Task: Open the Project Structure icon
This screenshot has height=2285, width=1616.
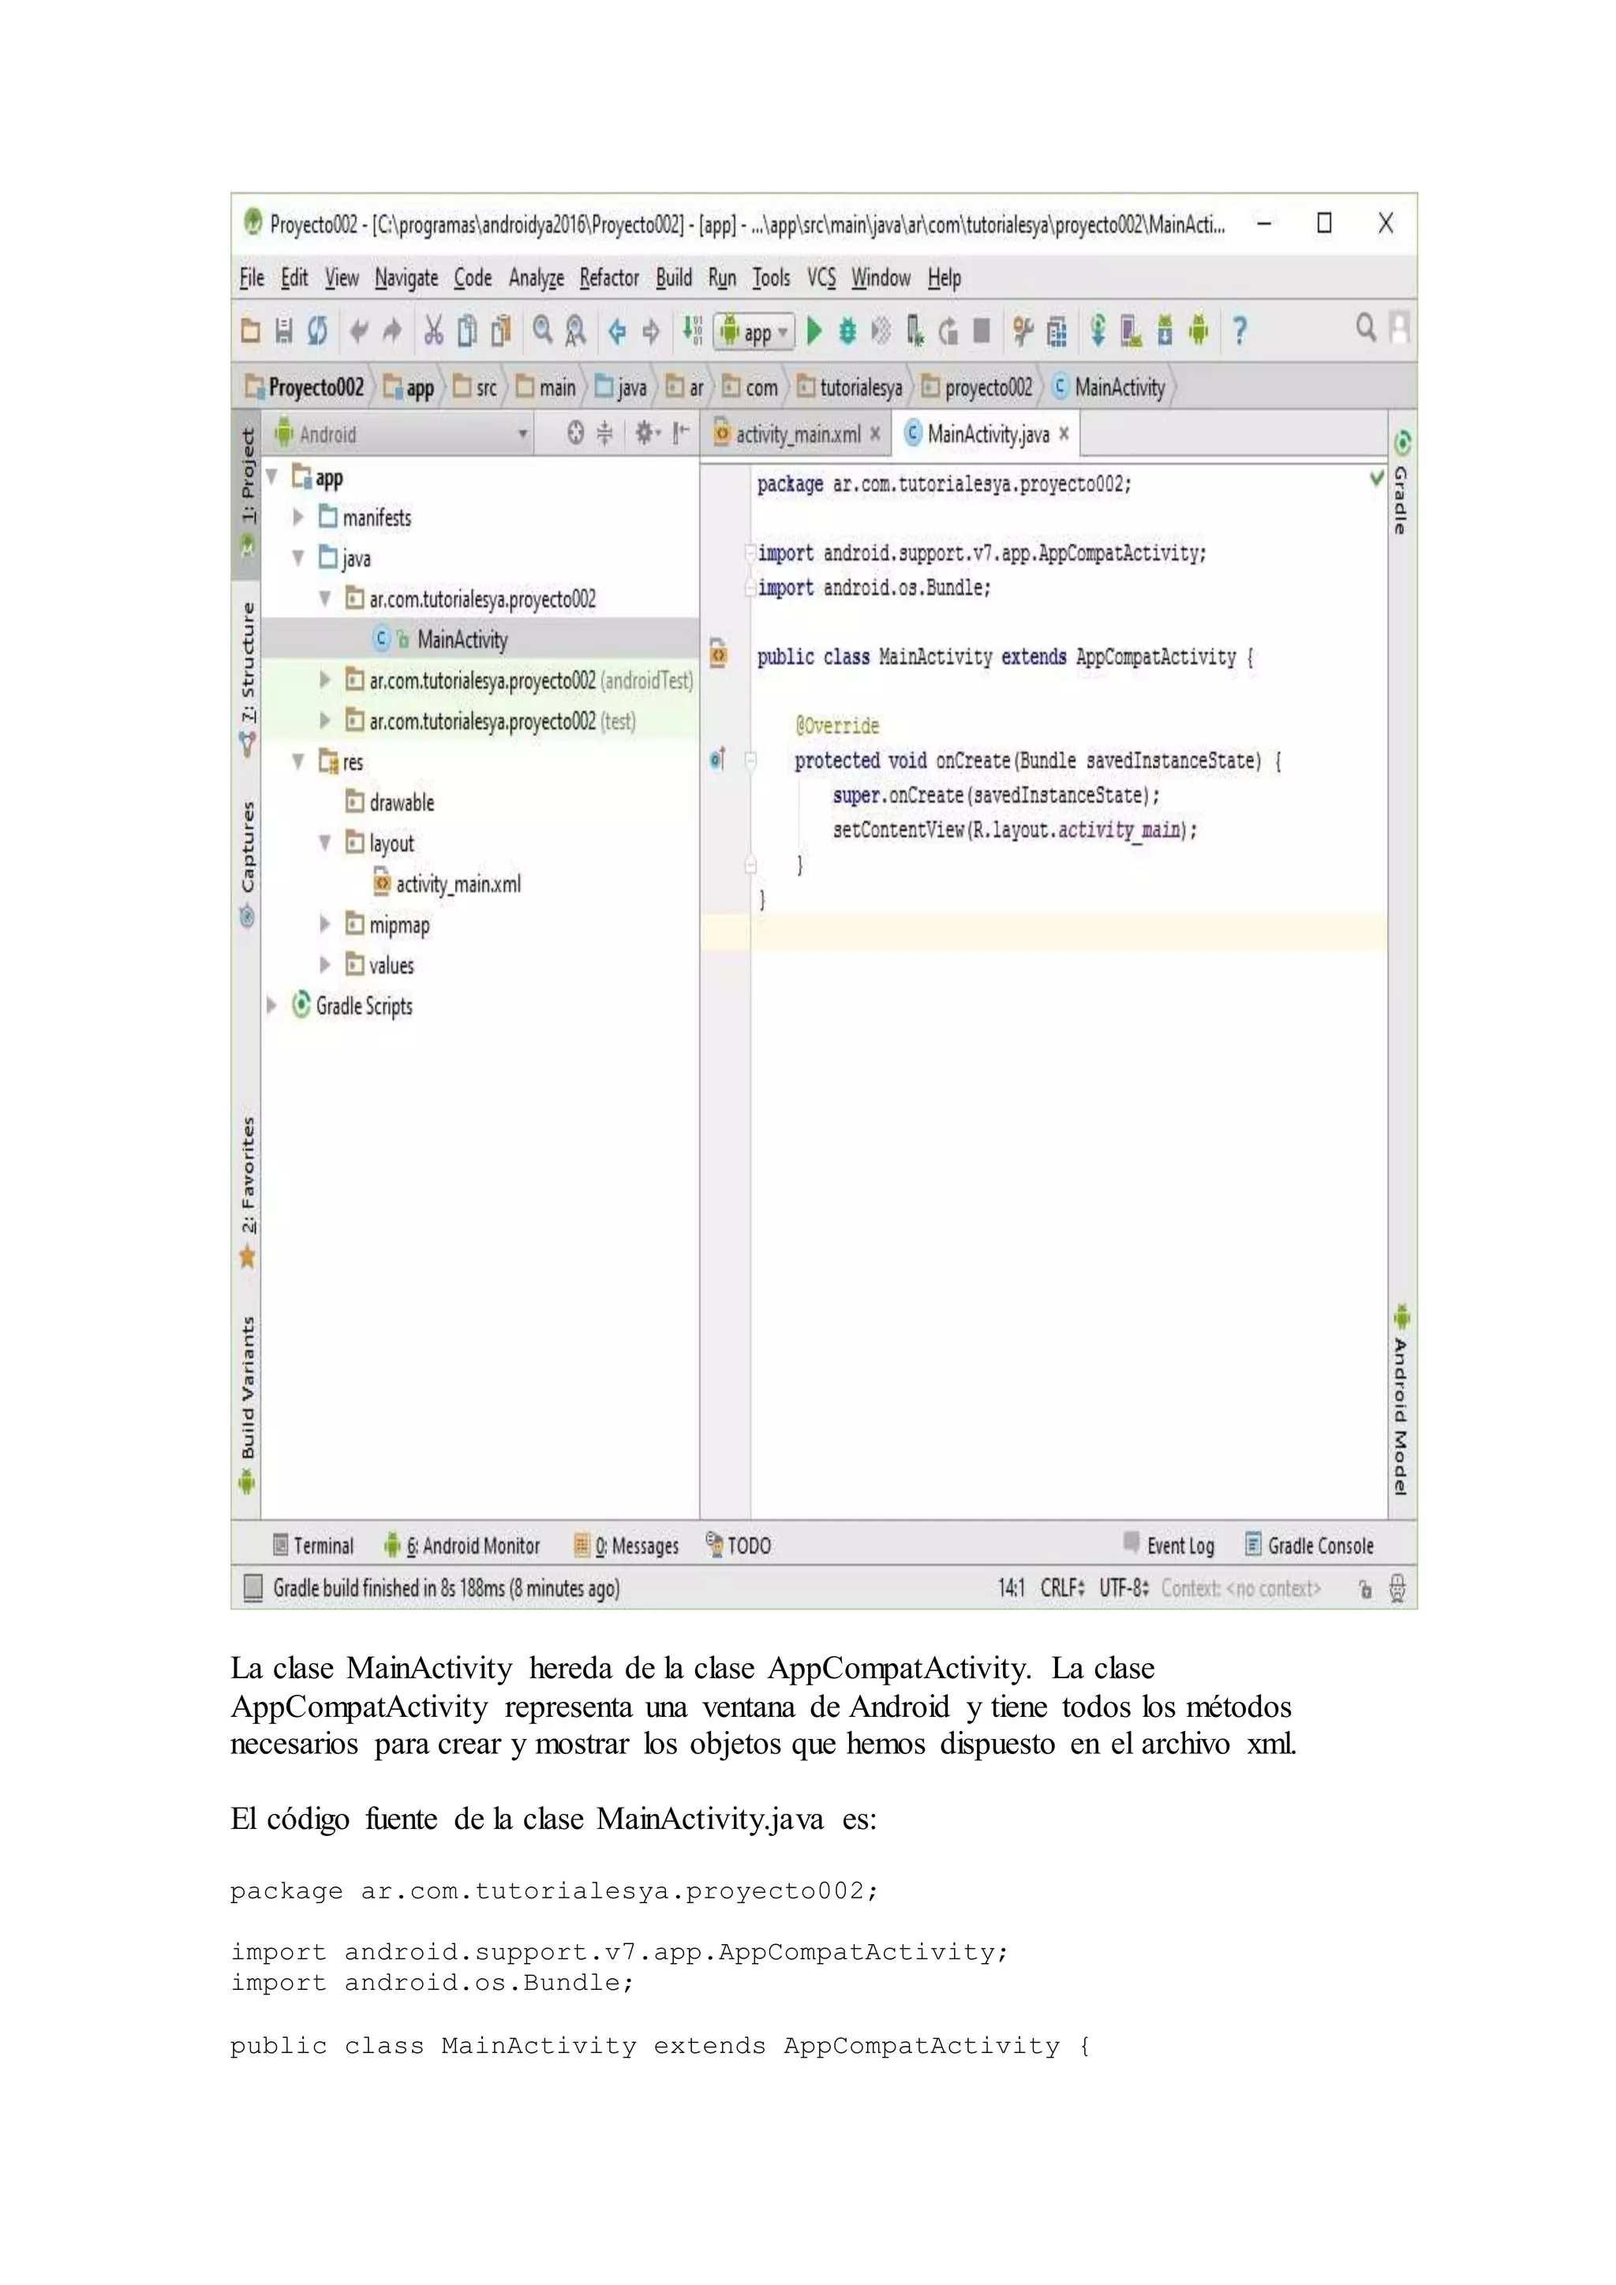Action: pyautogui.click(x=1057, y=331)
